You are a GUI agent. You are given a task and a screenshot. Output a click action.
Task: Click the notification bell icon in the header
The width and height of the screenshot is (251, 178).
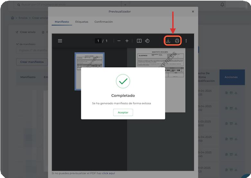pos(222,5)
